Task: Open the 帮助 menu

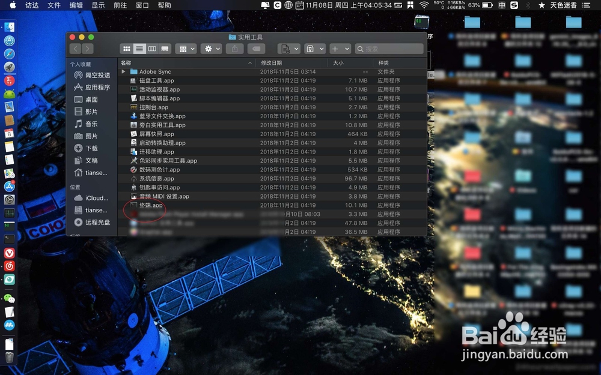Action: [165, 5]
